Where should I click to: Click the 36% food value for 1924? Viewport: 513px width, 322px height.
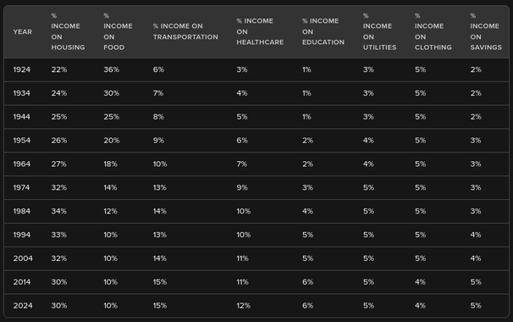[111, 69]
